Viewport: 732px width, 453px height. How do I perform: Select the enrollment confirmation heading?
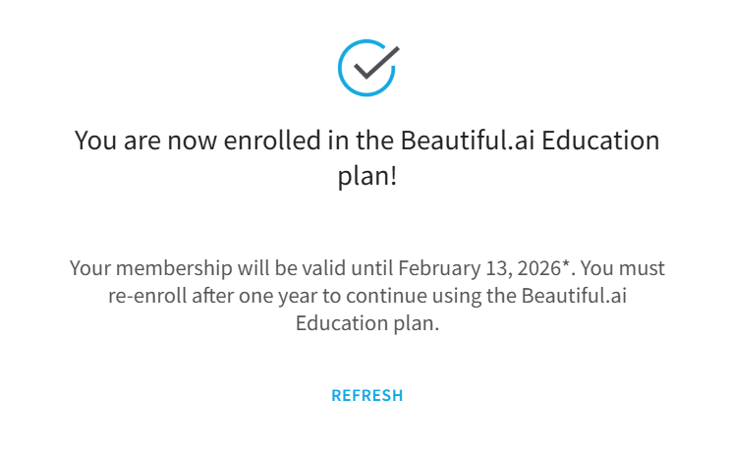[x=366, y=158]
